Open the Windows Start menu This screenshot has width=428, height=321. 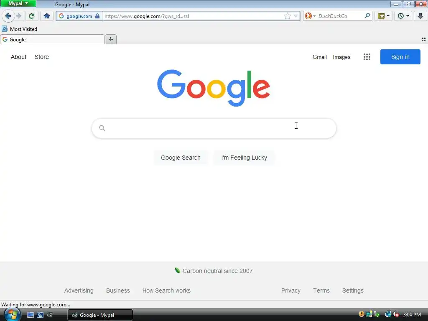[x=12, y=315]
